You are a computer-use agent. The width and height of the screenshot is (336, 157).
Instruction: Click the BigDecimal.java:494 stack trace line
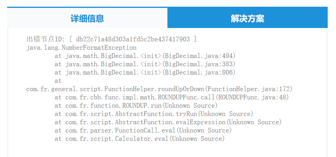145,56
